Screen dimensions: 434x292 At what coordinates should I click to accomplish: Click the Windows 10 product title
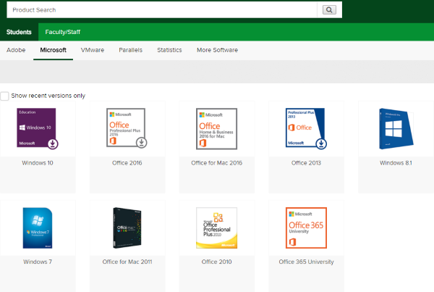coord(38,163)
